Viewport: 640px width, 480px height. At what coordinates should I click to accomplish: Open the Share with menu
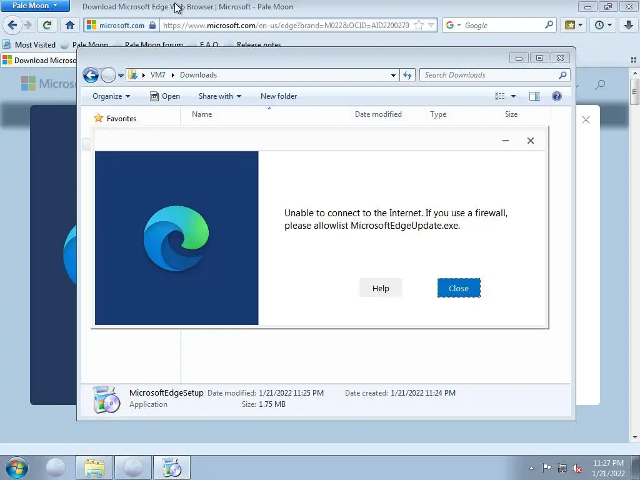[219, 96]
